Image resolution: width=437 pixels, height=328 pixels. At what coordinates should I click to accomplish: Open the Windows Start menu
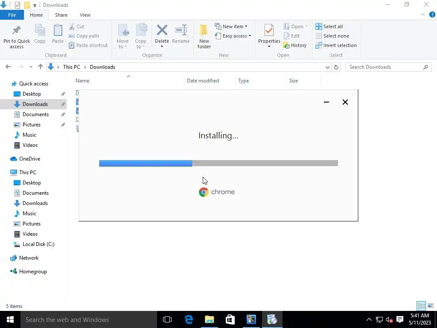tap(10, 319)
